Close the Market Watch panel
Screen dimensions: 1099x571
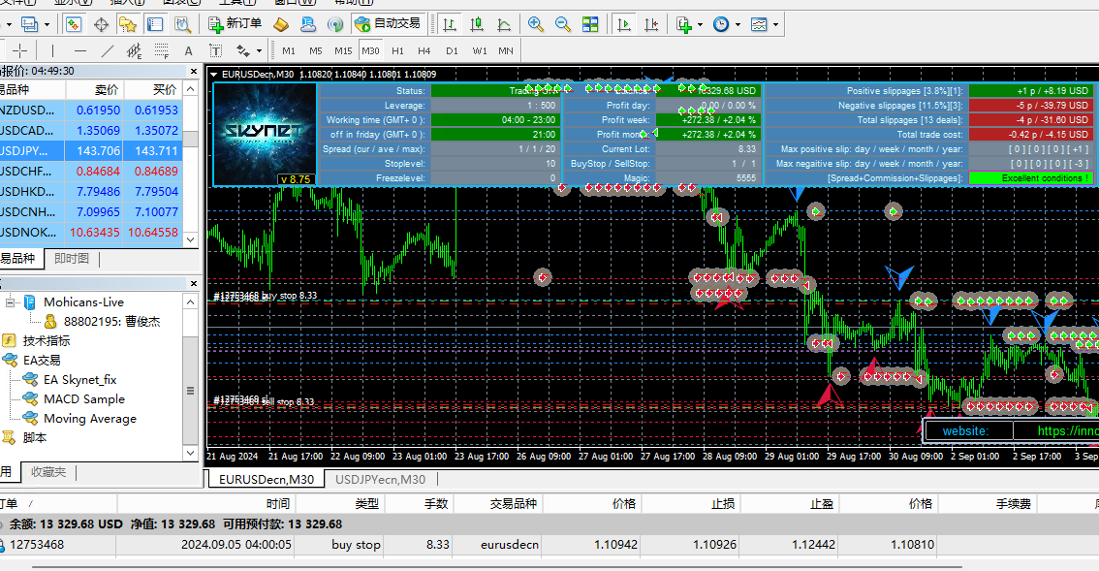(194, 72)
